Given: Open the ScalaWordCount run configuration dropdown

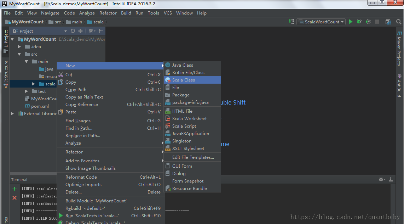Looking at the screenshot, I should coord(321,22).
